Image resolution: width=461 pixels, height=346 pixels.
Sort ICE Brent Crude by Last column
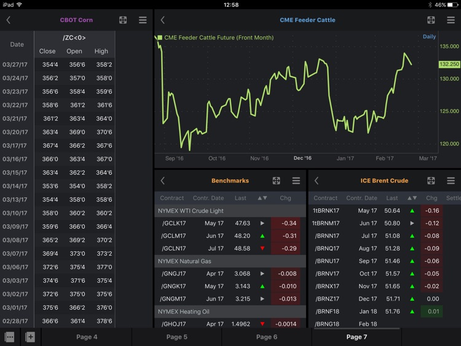coord(392,198)
